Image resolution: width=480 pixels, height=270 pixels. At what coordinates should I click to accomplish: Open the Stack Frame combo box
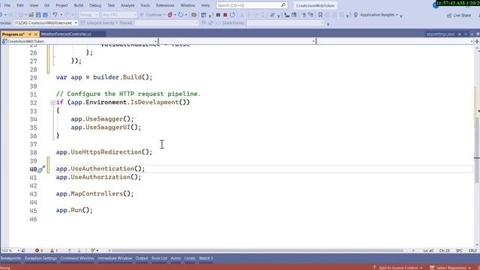pos(285,23)
